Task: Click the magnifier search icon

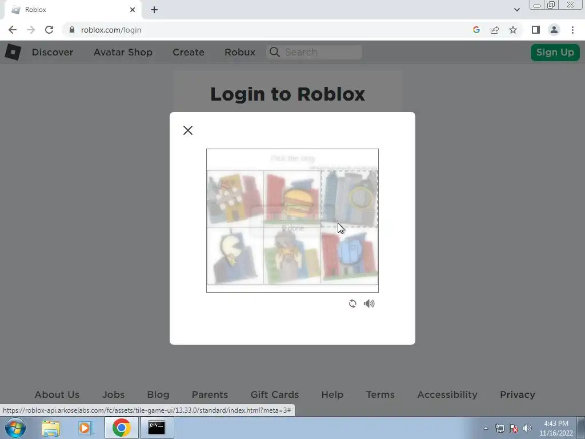Action: (275, 52)
